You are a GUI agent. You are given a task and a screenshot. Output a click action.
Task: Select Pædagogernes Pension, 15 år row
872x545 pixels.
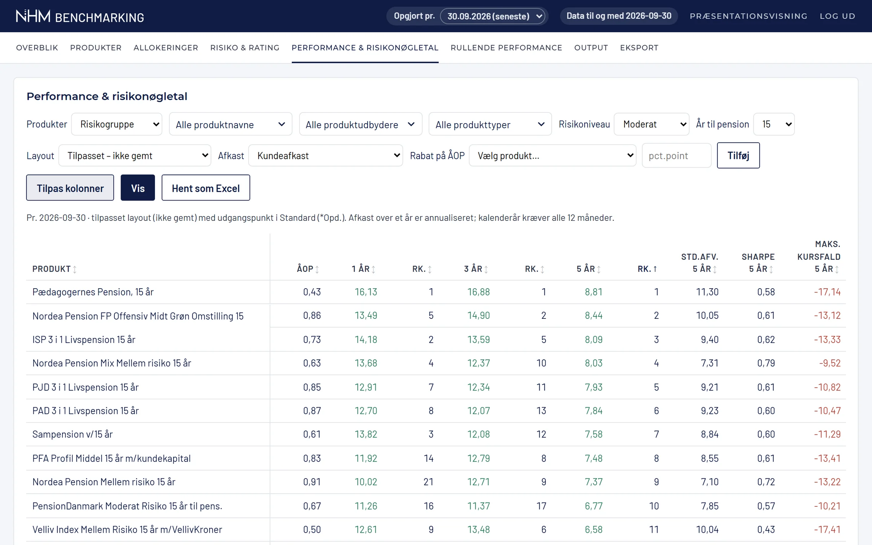point(436,292)
